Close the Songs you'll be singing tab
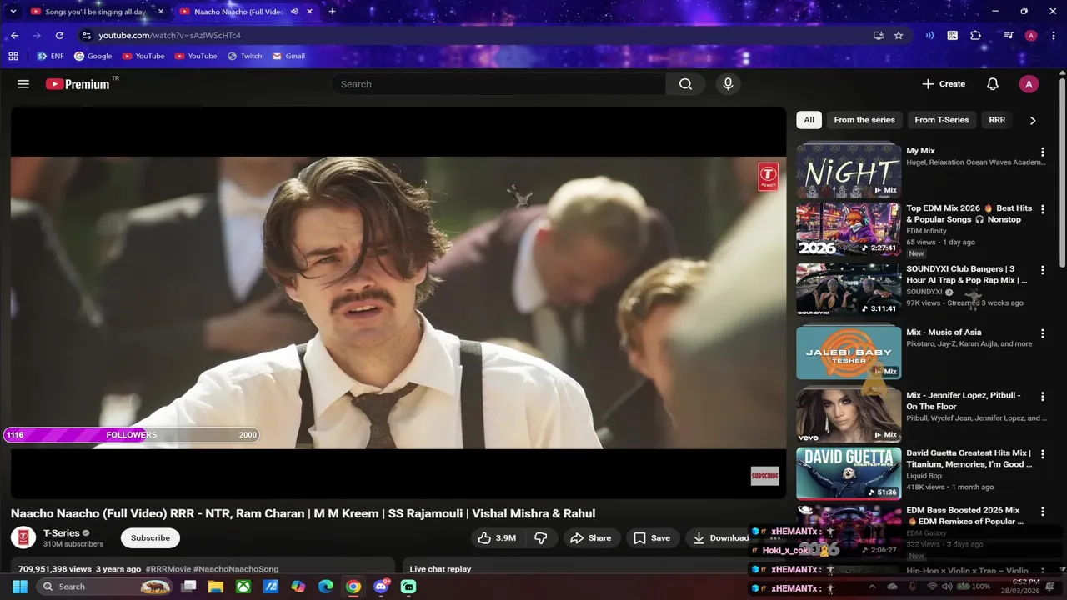Screen dimensions: 1067x600 (x=160, y=12)
